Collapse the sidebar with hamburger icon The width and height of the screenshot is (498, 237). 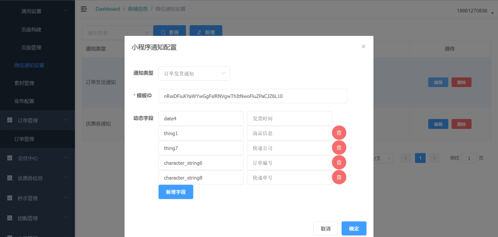(84, 9)
